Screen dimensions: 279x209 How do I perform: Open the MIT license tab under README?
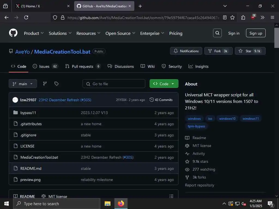[54, 196]
